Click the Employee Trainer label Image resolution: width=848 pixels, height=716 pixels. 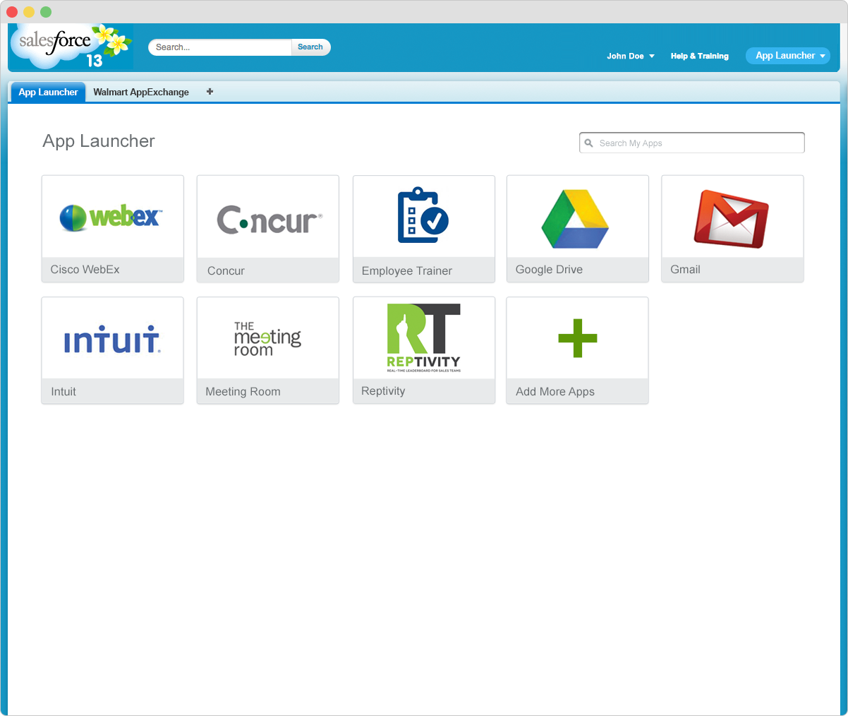pos(407,271)
